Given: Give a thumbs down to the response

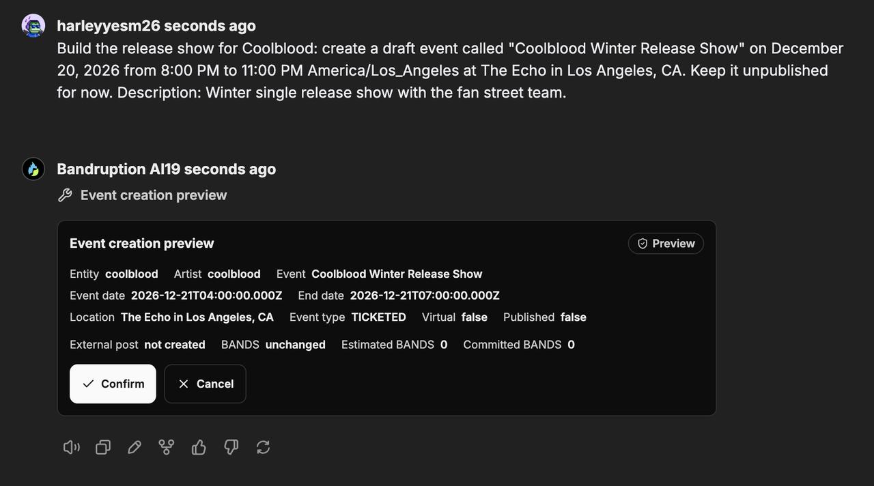Looking at the screenshot, I should [x=231, y=447].
